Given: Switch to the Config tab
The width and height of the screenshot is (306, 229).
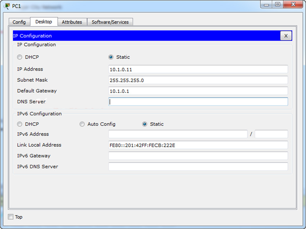Looking at the screenshot, I should point(19,22).
